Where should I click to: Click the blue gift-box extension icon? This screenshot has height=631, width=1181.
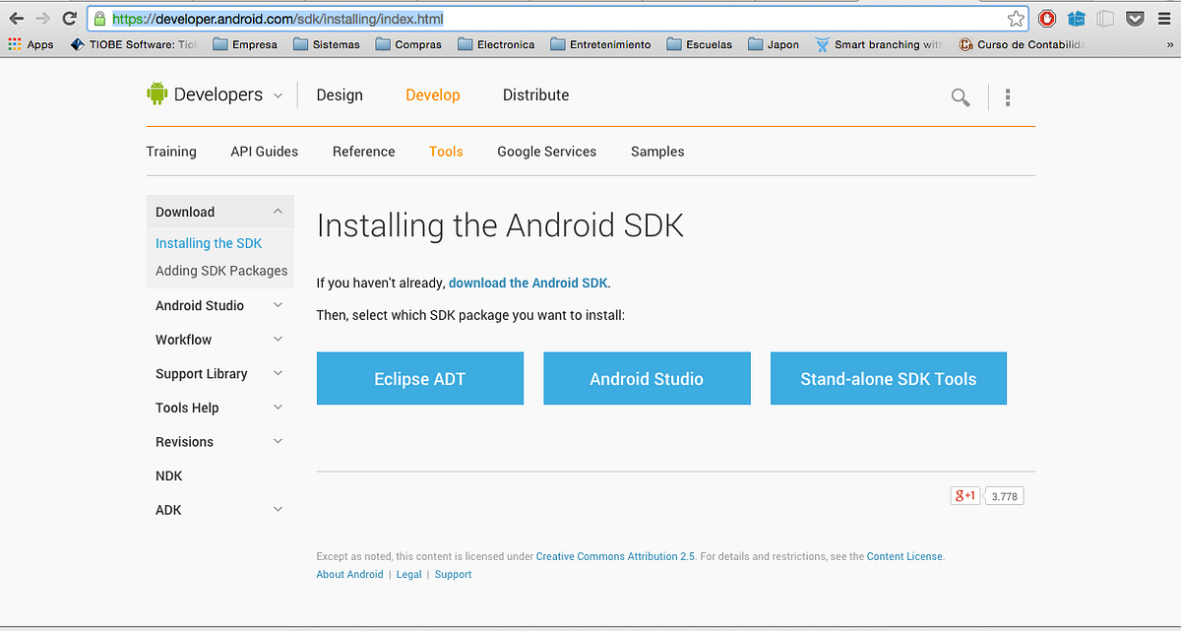(1076, 18)
